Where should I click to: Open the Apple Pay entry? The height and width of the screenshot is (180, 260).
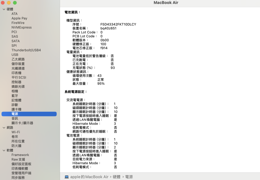pos(19,18)
